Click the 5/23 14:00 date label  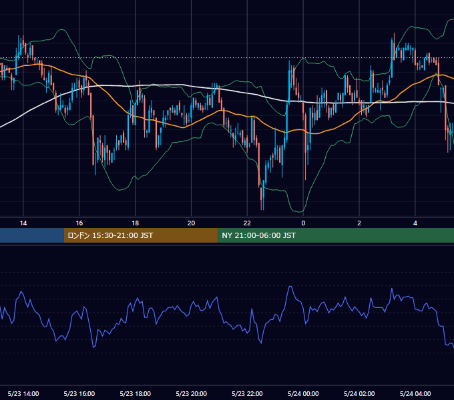click(x=23, y=393)
